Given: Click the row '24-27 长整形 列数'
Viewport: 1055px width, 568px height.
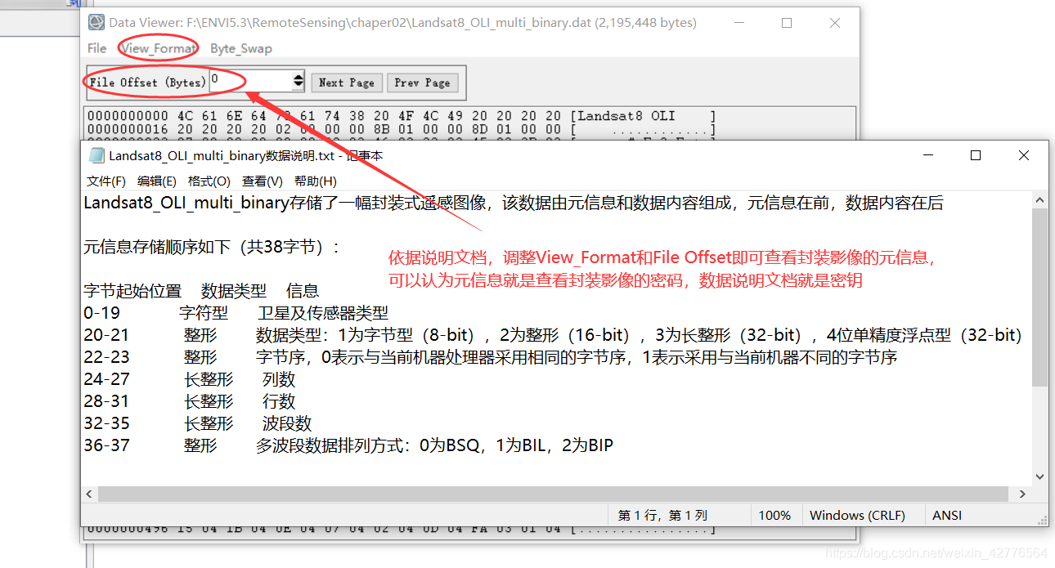Looking at the screenshot, I should pyautogui.click(x=190, y=379).
